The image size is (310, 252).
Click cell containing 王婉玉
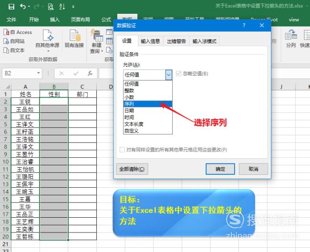[x=25, y=192]
